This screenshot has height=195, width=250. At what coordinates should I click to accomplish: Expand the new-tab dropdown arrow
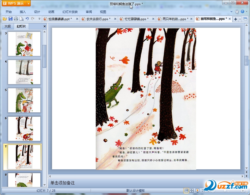[240, 19]
